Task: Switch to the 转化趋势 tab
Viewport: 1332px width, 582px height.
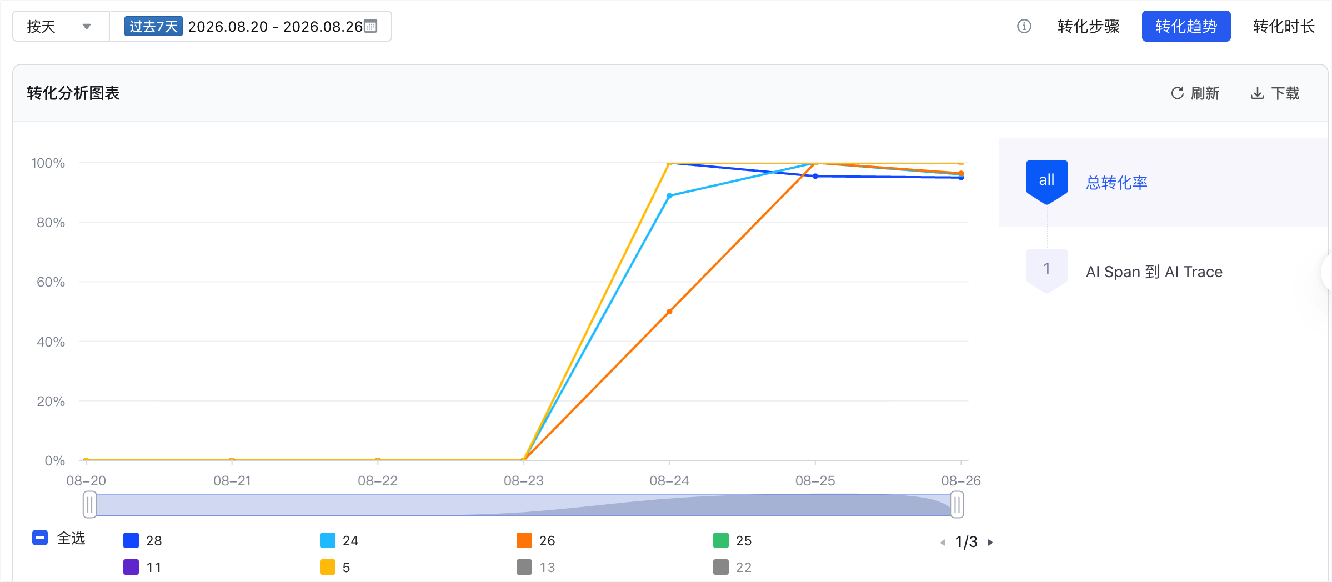Action: tap(1186, 26)
